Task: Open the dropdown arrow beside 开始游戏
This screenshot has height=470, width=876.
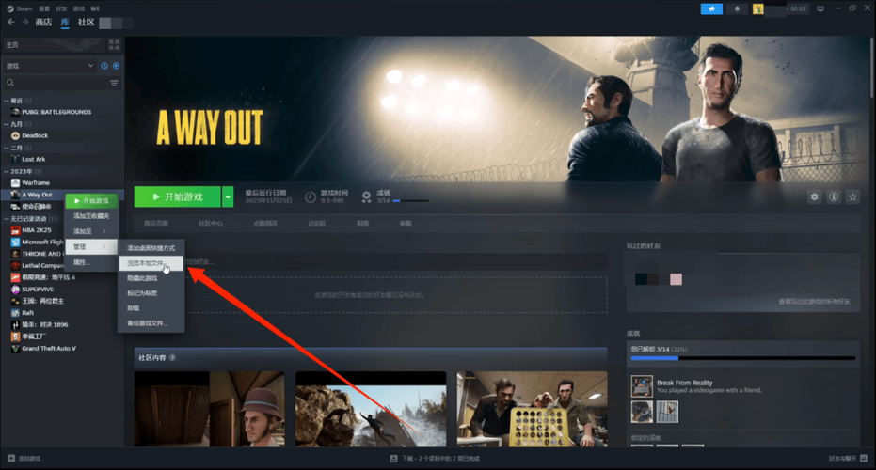Action: [x=228, y=197]
